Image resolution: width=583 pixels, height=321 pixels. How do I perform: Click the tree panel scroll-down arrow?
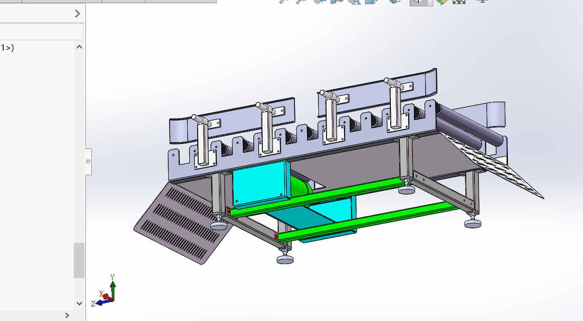tap(79, 303)
